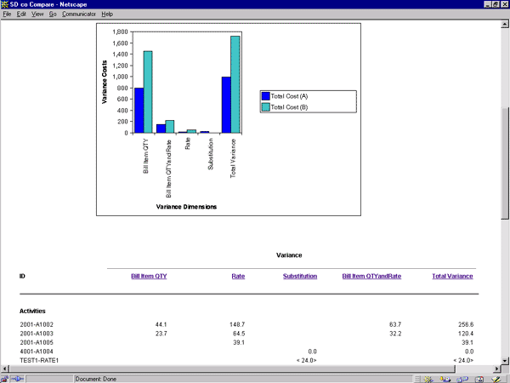Open Newsgroups from the component bar

(462, 379)
